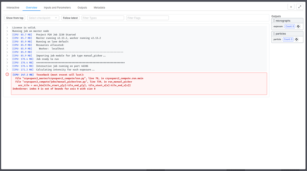Close the job dialog with the X button
The image size is (307, 171).
pyautogui.click(x=291, y=7)
